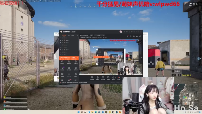Toggle lock icon on 文本 4 row

click(x=63, y=50)
